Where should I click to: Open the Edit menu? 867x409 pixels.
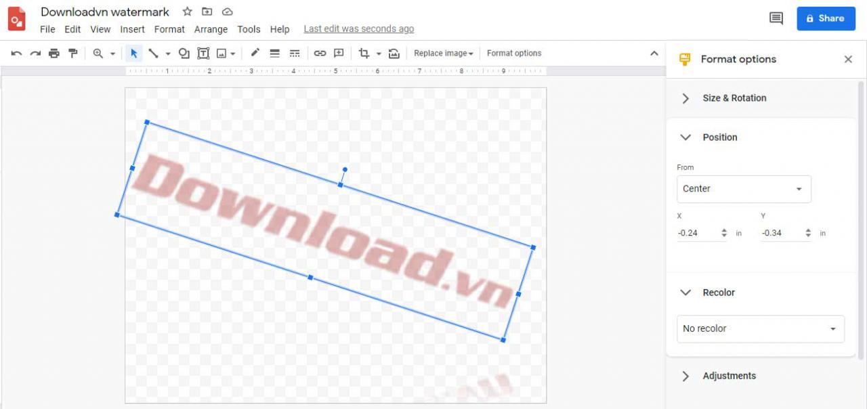(72, 29)
